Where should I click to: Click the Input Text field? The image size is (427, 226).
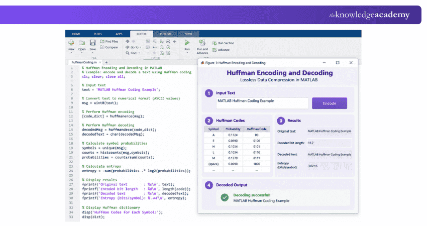[262, 103]
